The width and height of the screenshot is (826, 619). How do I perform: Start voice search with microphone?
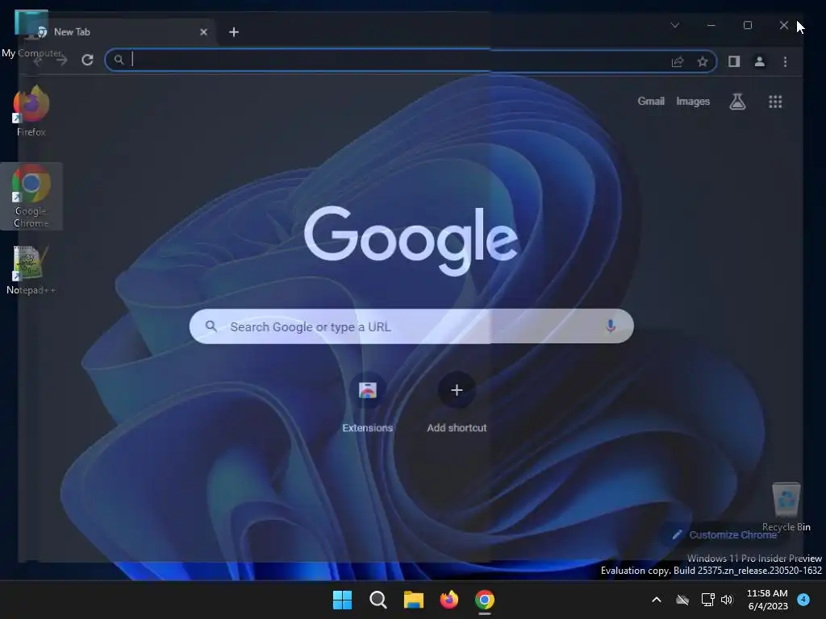[x=610, y=326]
